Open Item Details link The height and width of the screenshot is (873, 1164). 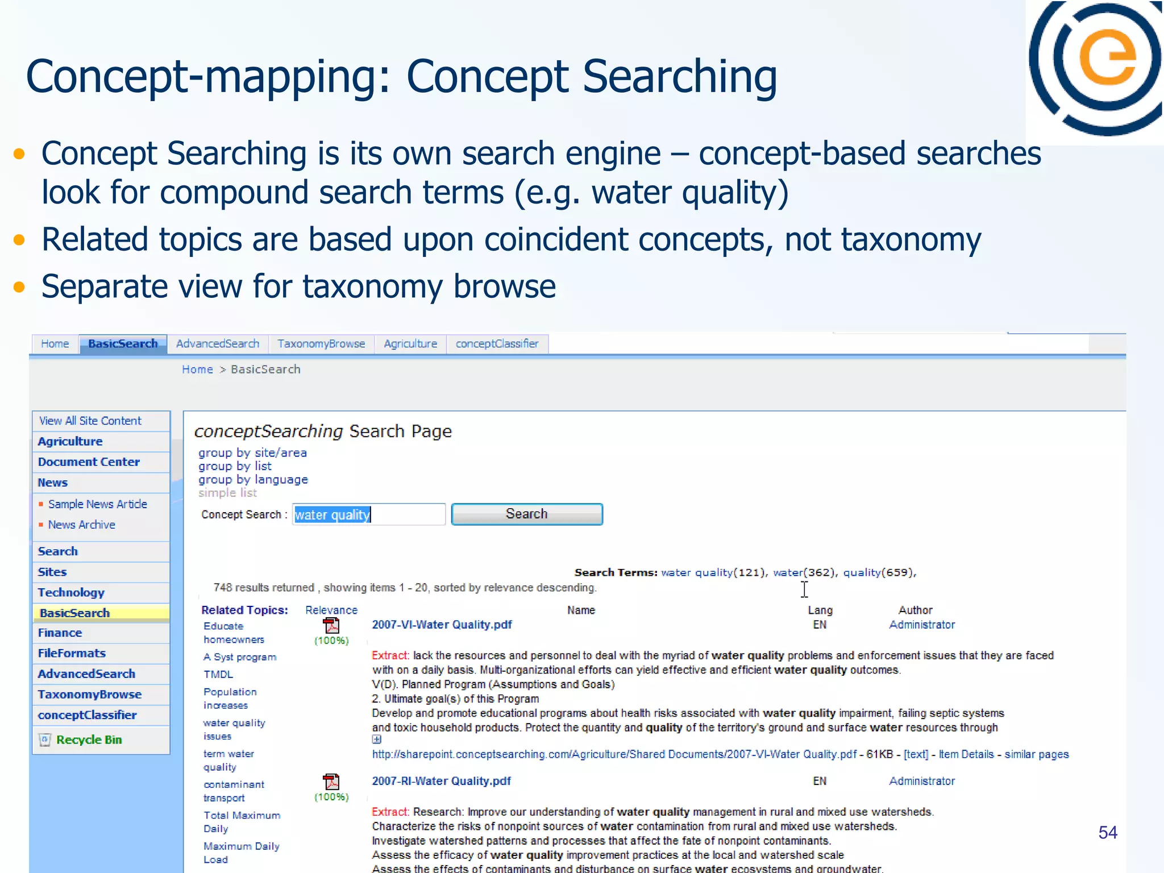pos(966,755)
